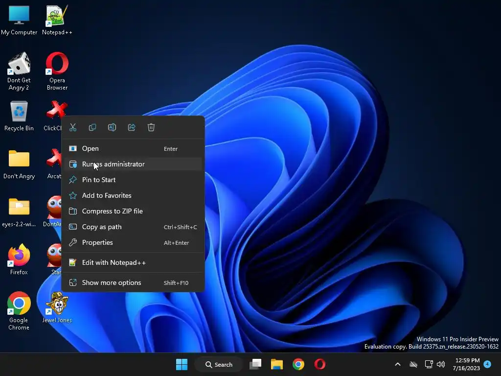
Task: Click the Cut icon in context menu
Action: 73,127
